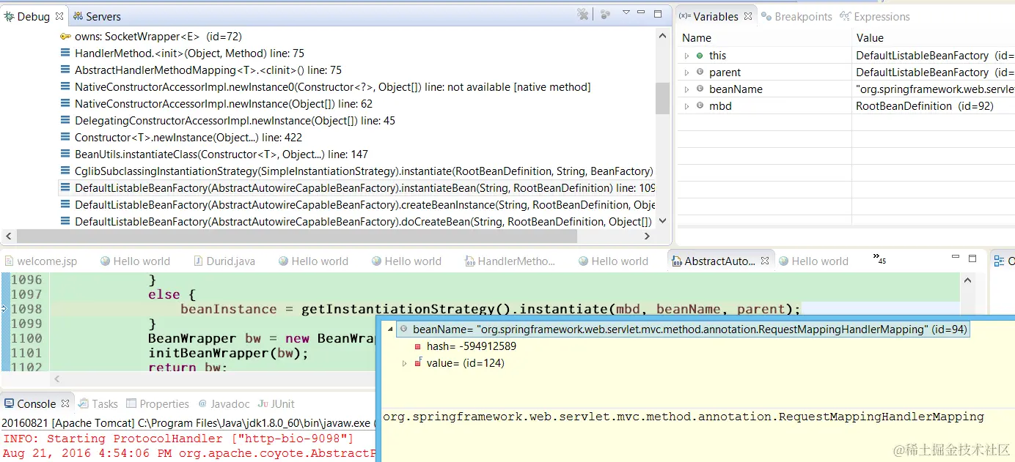Open the Tasks tab
The height and width of the screenshot is (462, 1015).
pos(98,404)
